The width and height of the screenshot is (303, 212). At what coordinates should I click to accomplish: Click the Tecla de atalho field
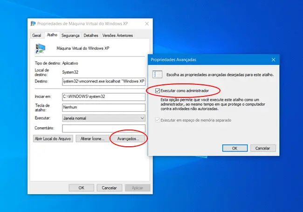tap(103, 107)
